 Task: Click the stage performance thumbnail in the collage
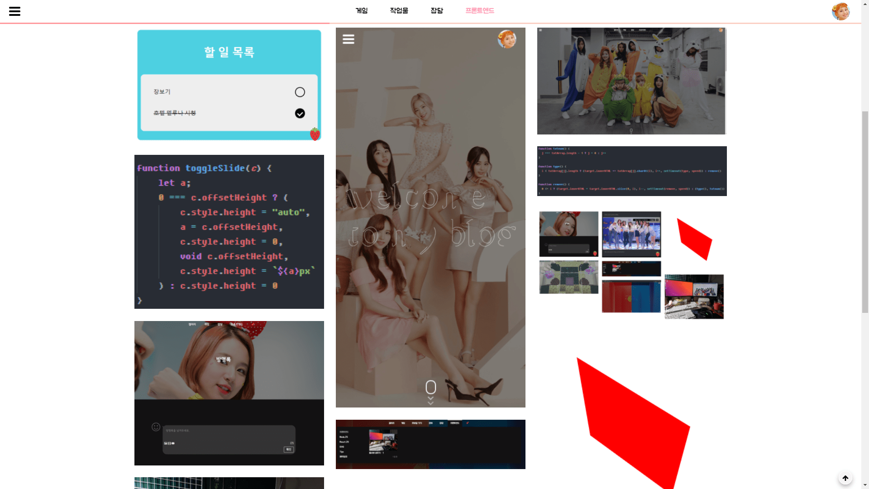(x=631, y=235)
